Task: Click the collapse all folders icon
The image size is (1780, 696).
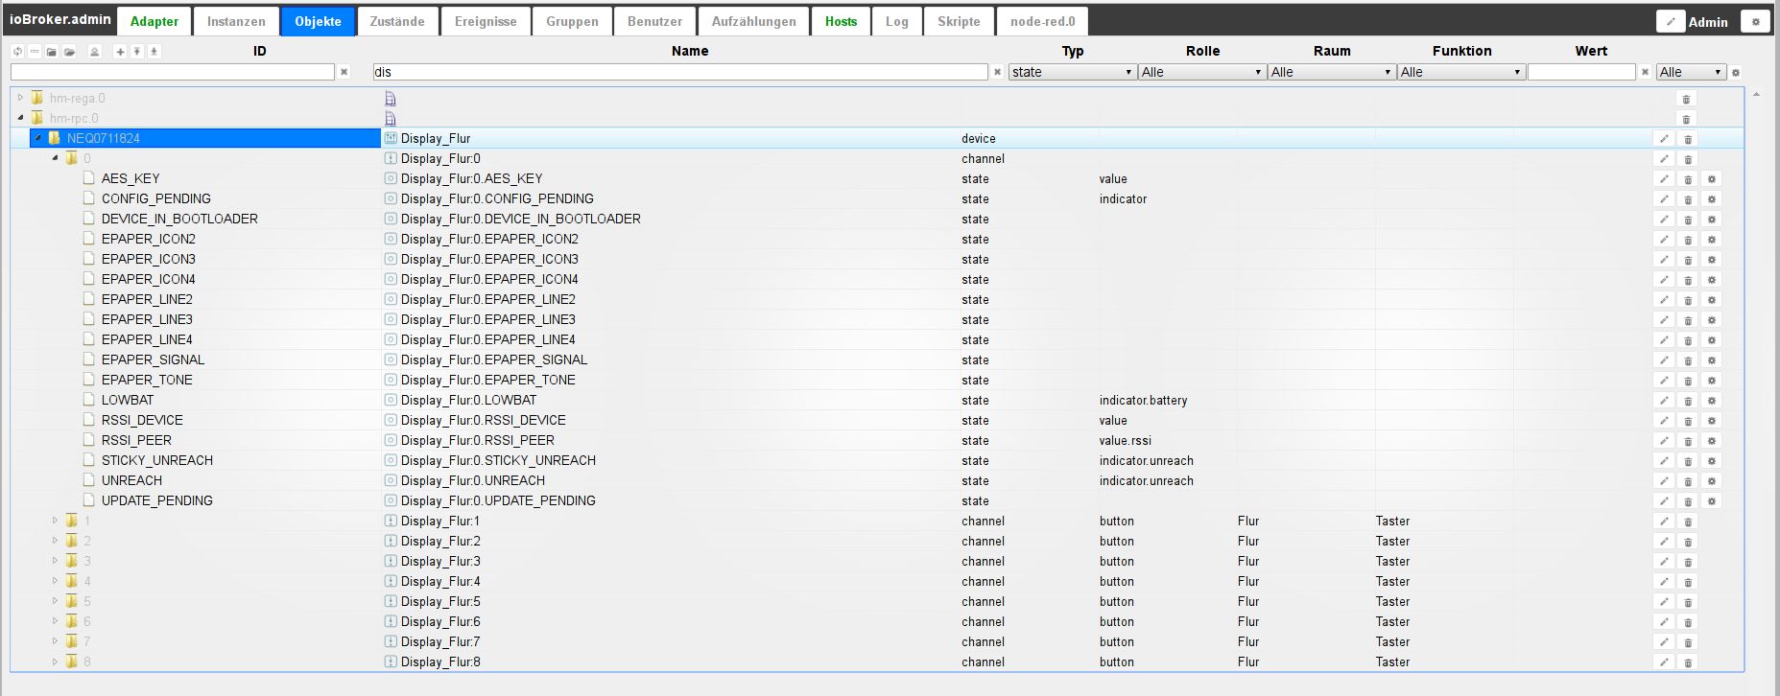Action: [52, 52]
